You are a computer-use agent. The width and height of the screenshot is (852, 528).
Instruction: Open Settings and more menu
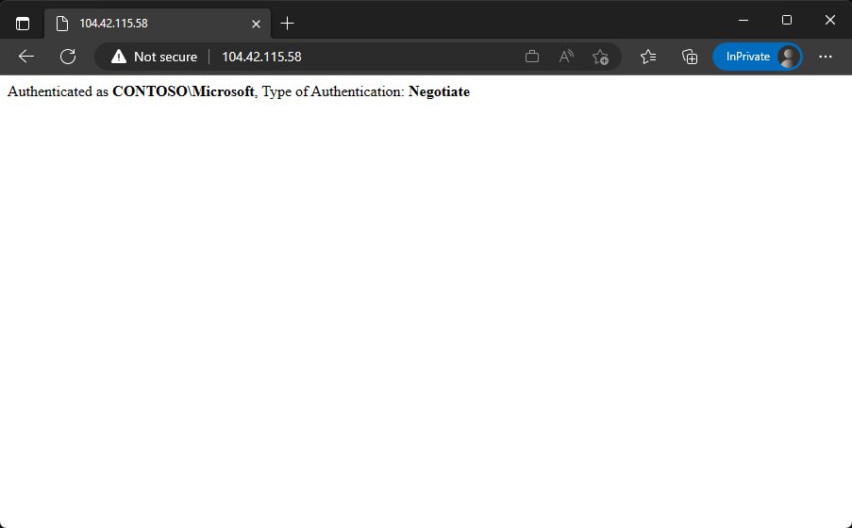click(x=826, y=57)
